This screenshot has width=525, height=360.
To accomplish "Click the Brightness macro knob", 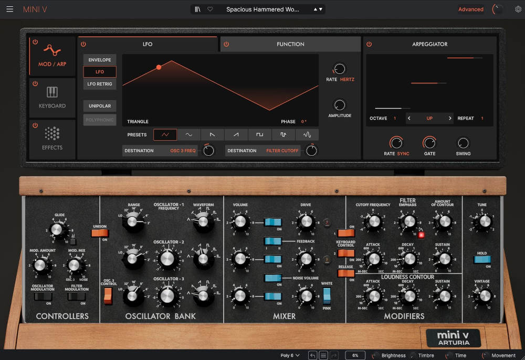I will 375,355.
